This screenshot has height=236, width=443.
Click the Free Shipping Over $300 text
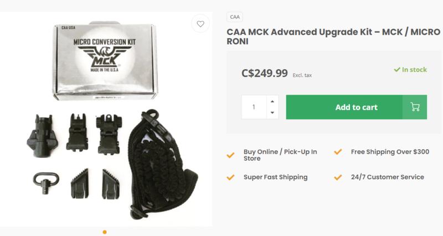point(390,151)
